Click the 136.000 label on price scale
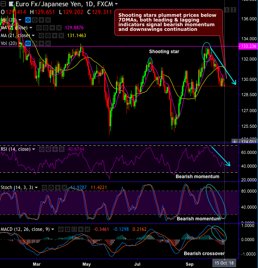 point(249,19)
